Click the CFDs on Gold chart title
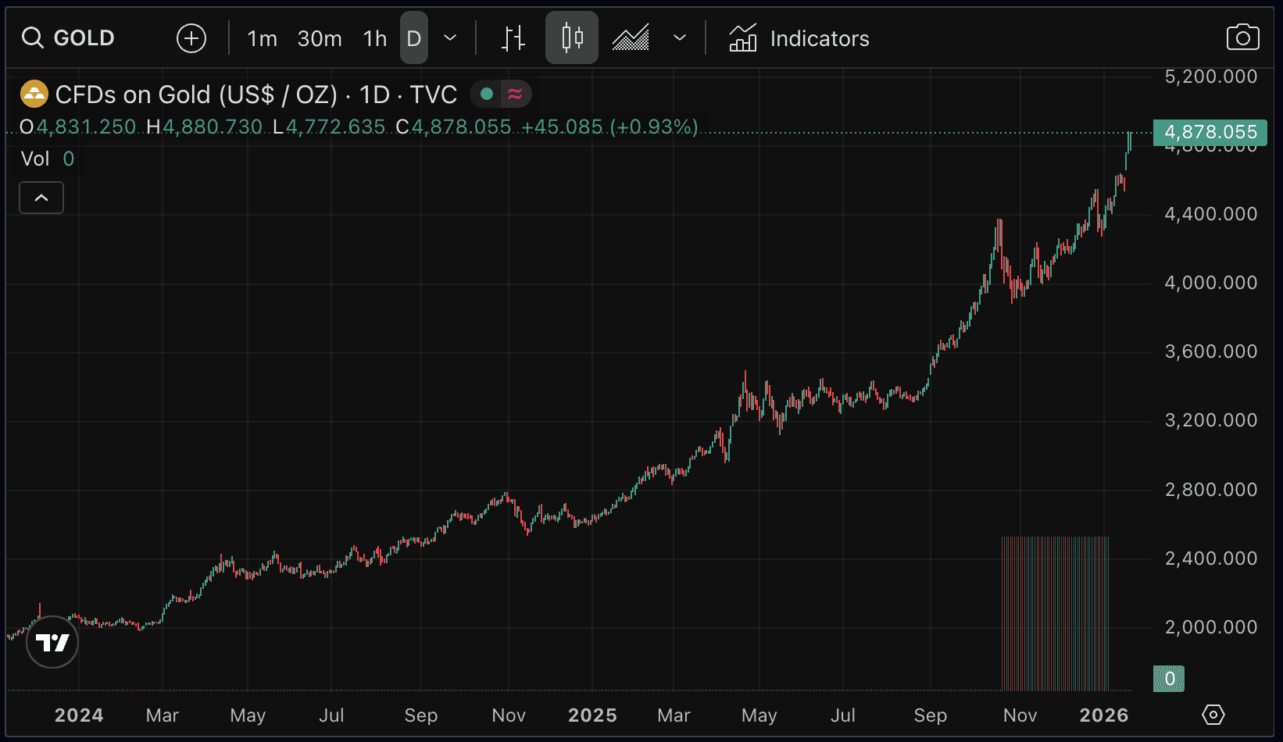Image resolution: width=1283 pixels, height=742 pixels. pyautogui.click(x=256, y=95)
